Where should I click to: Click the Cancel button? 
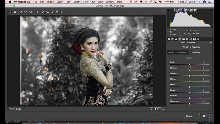pos(189,116)
